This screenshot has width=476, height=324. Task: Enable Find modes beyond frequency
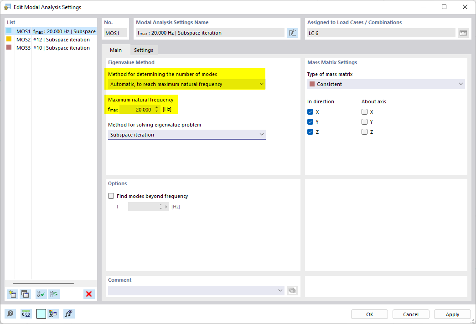coord(111,196)
